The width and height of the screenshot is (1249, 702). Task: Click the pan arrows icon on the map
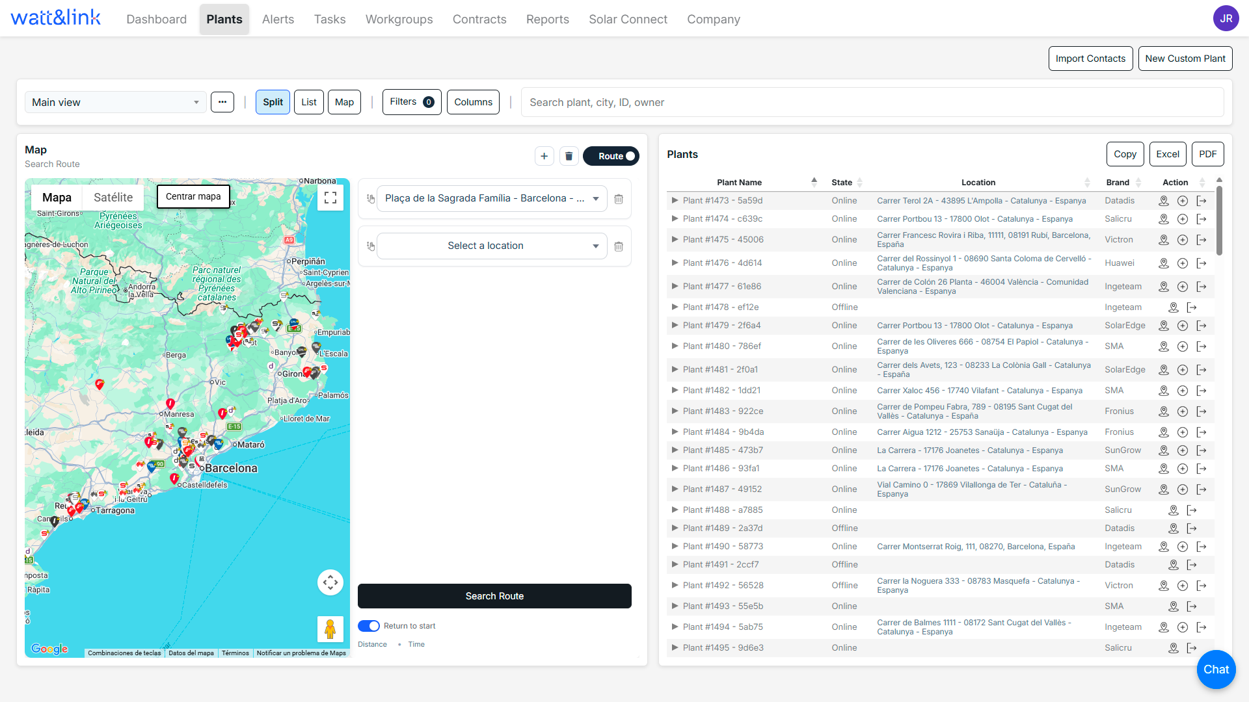click(330, 582)
